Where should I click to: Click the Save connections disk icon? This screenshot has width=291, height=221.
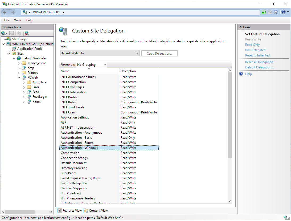(x=11, y=33)
